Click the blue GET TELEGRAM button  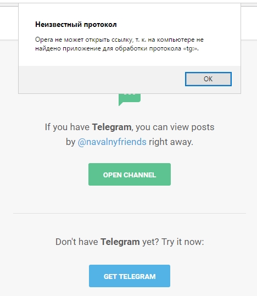point(130,276)
